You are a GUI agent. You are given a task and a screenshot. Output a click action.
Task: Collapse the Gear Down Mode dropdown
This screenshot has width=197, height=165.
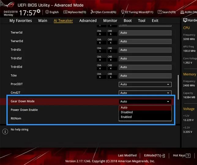coord(145,101)
